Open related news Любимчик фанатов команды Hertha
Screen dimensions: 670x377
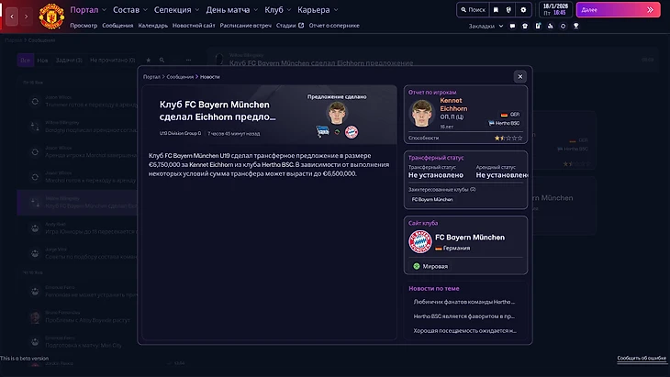click(x=464, y=302)
